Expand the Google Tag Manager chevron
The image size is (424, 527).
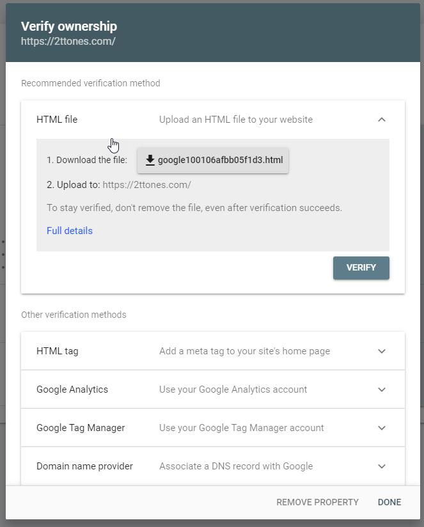coord(382,427)
